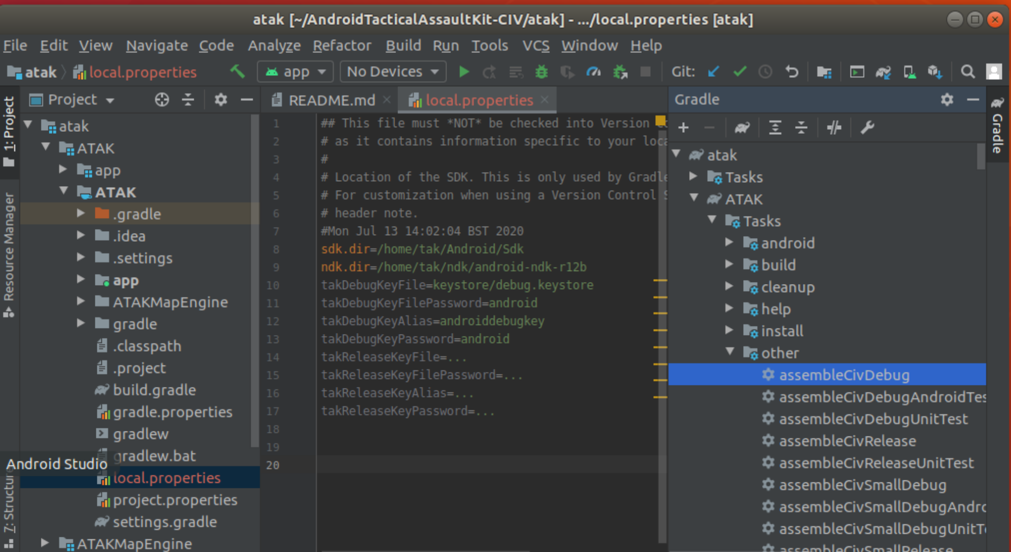Viewport: 1011px width, 552px height.
Task: Expand all in Gradle panel
Action: [x=775, y=128]
